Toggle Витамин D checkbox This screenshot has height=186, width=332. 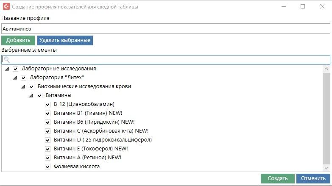48,140
